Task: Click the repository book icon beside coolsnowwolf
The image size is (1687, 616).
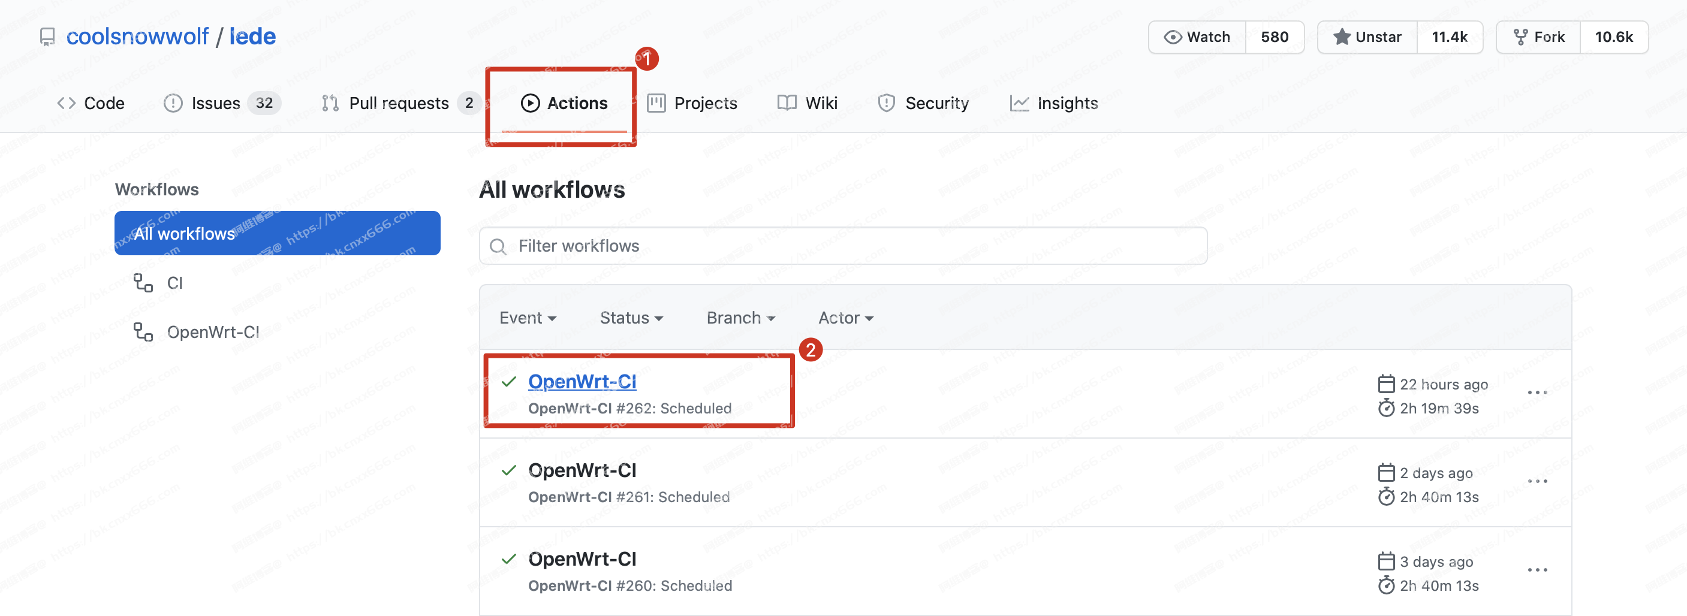Action: (x=47, y=37)
